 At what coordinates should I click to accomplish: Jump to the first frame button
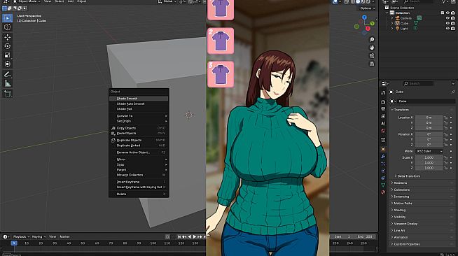click(179, 236)
